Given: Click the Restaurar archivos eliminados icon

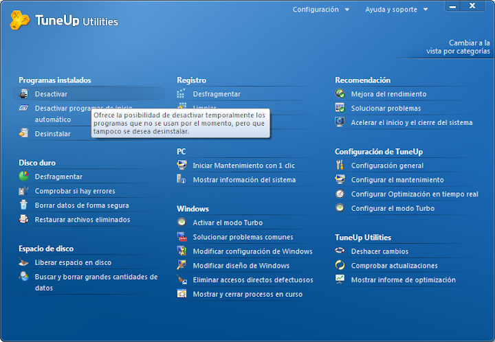Looking at the screenshot, I should click(x=23, y=219).
